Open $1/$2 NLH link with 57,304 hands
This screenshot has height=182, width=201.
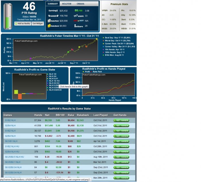point(10,120)
